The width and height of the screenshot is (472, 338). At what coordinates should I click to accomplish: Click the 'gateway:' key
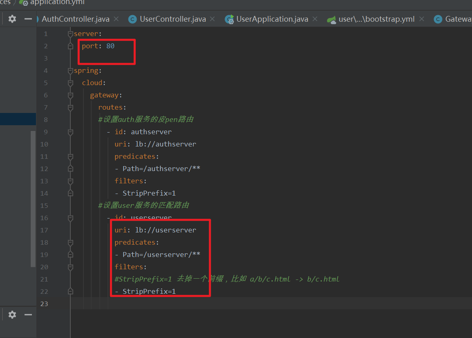(106, 95)
